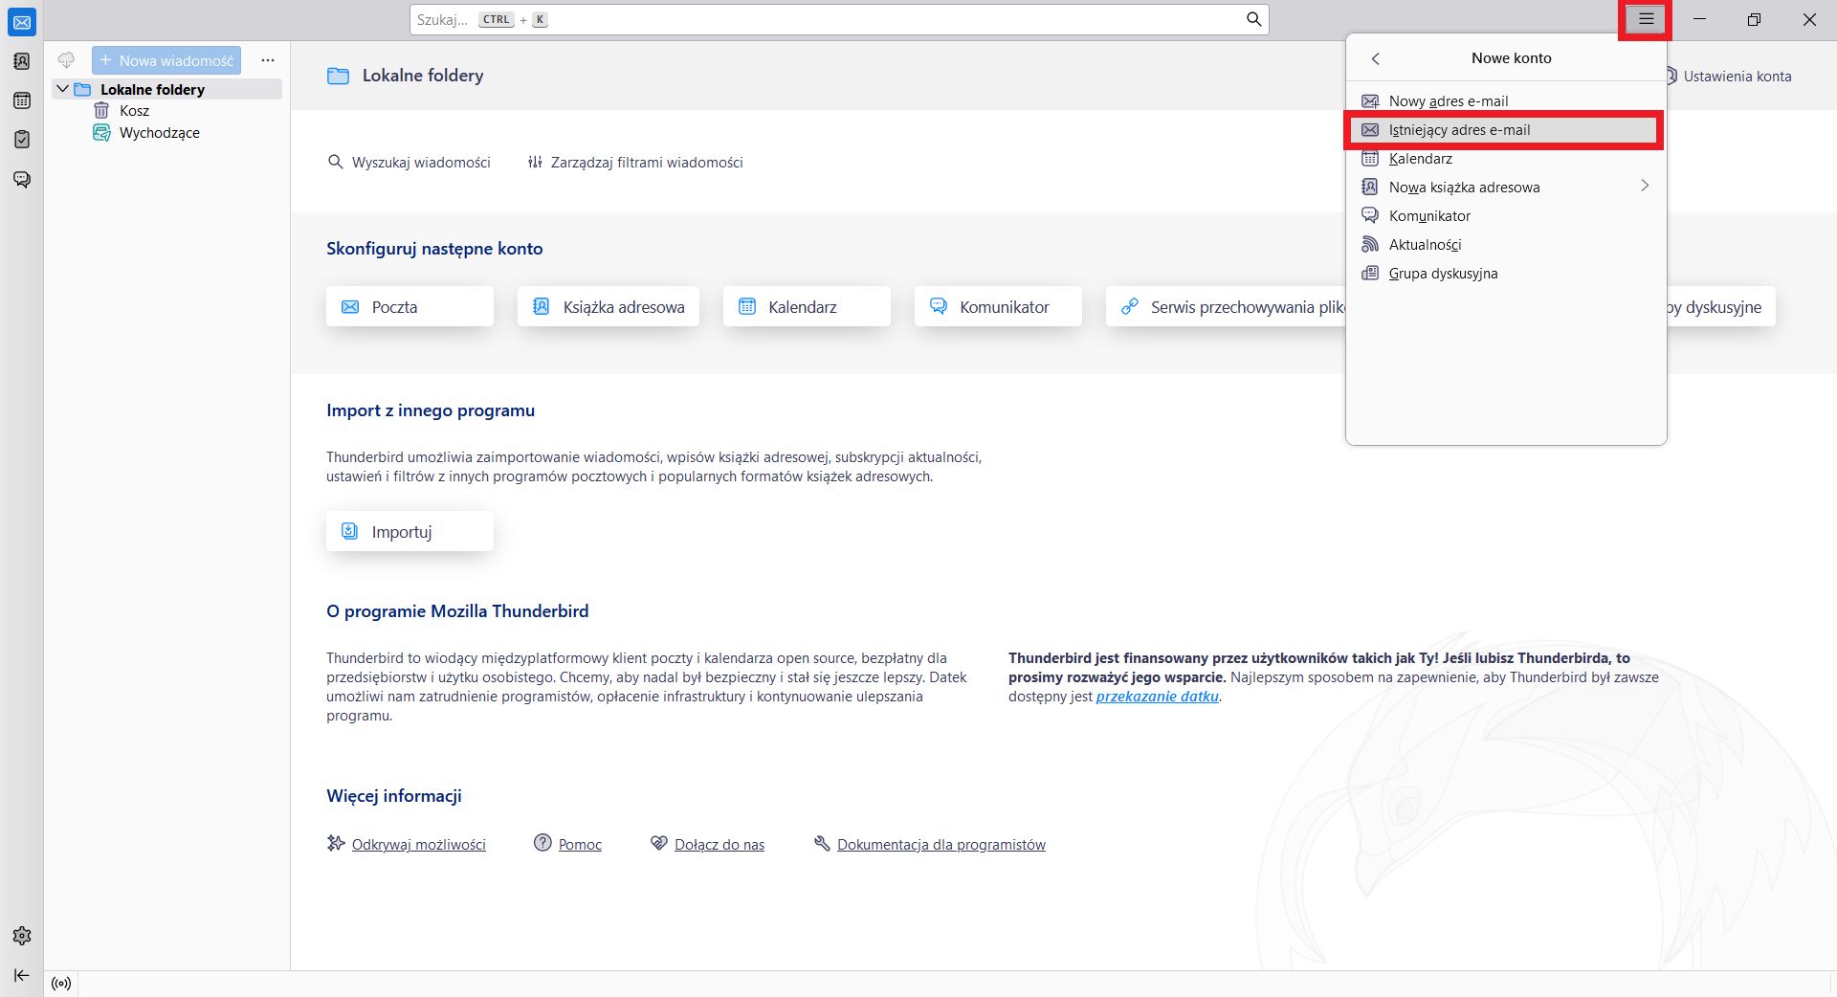Screen dimensions: 1837x997
Task: Click the online status icon in the status bar
Action: 61,984
